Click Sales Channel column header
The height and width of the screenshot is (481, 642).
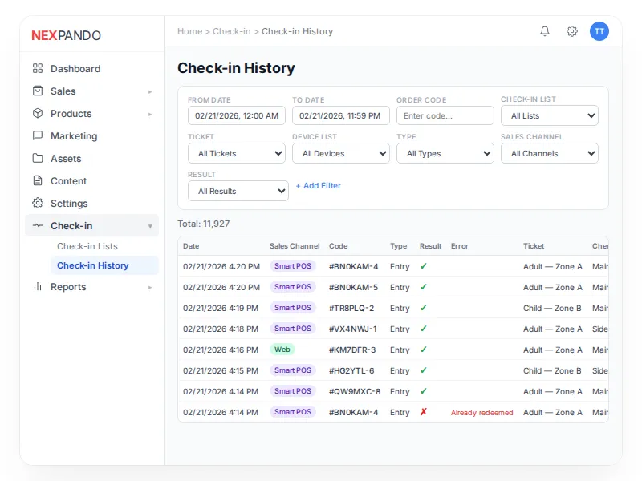click(295, 246)
